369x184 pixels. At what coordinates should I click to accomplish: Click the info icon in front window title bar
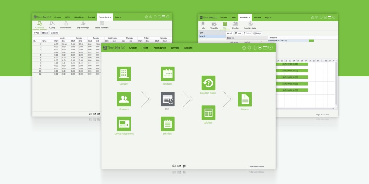(x=255, y=48)
